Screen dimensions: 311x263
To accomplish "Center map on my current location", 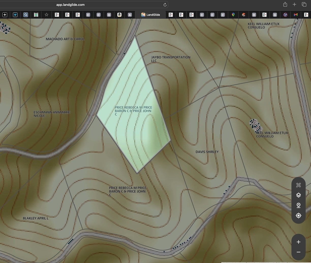I will coord(299,216).
